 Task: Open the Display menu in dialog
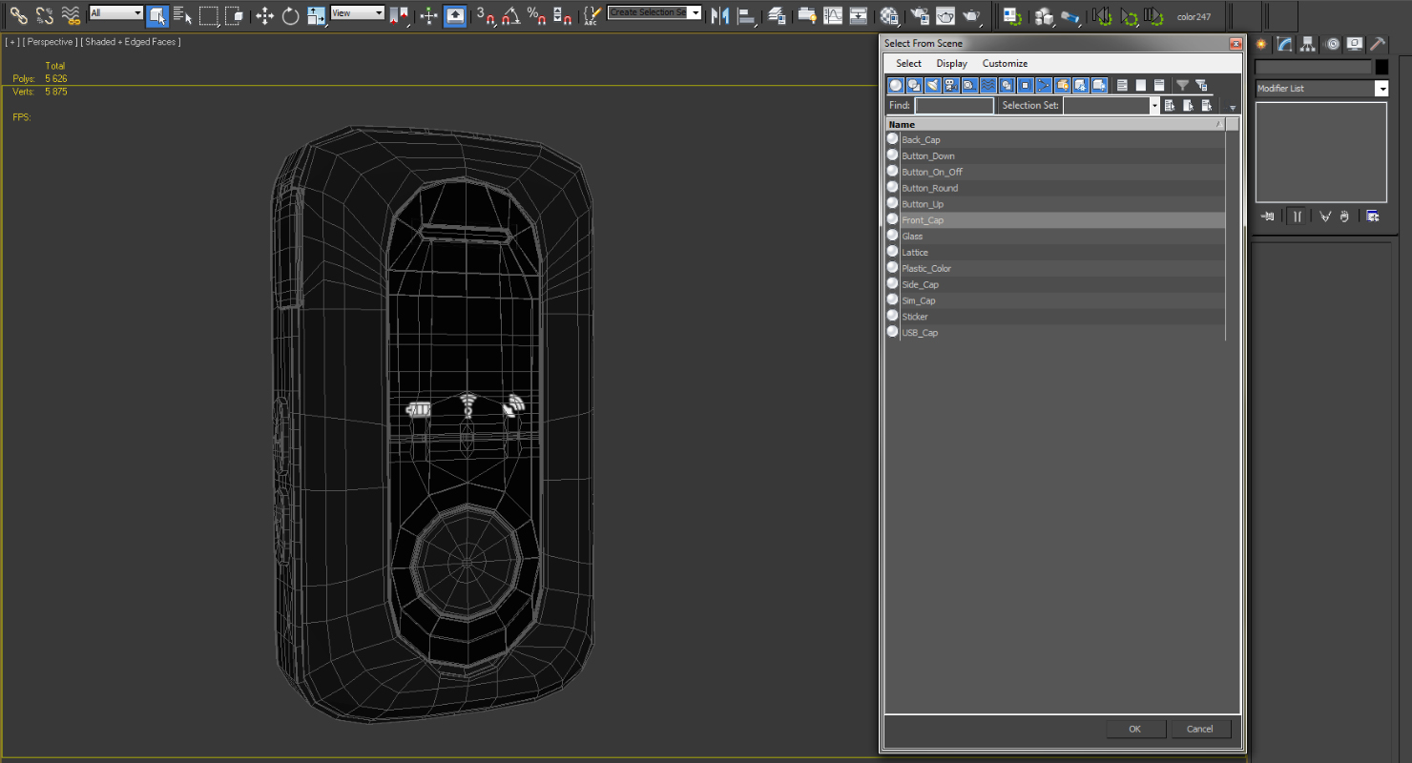click(951, 63)
